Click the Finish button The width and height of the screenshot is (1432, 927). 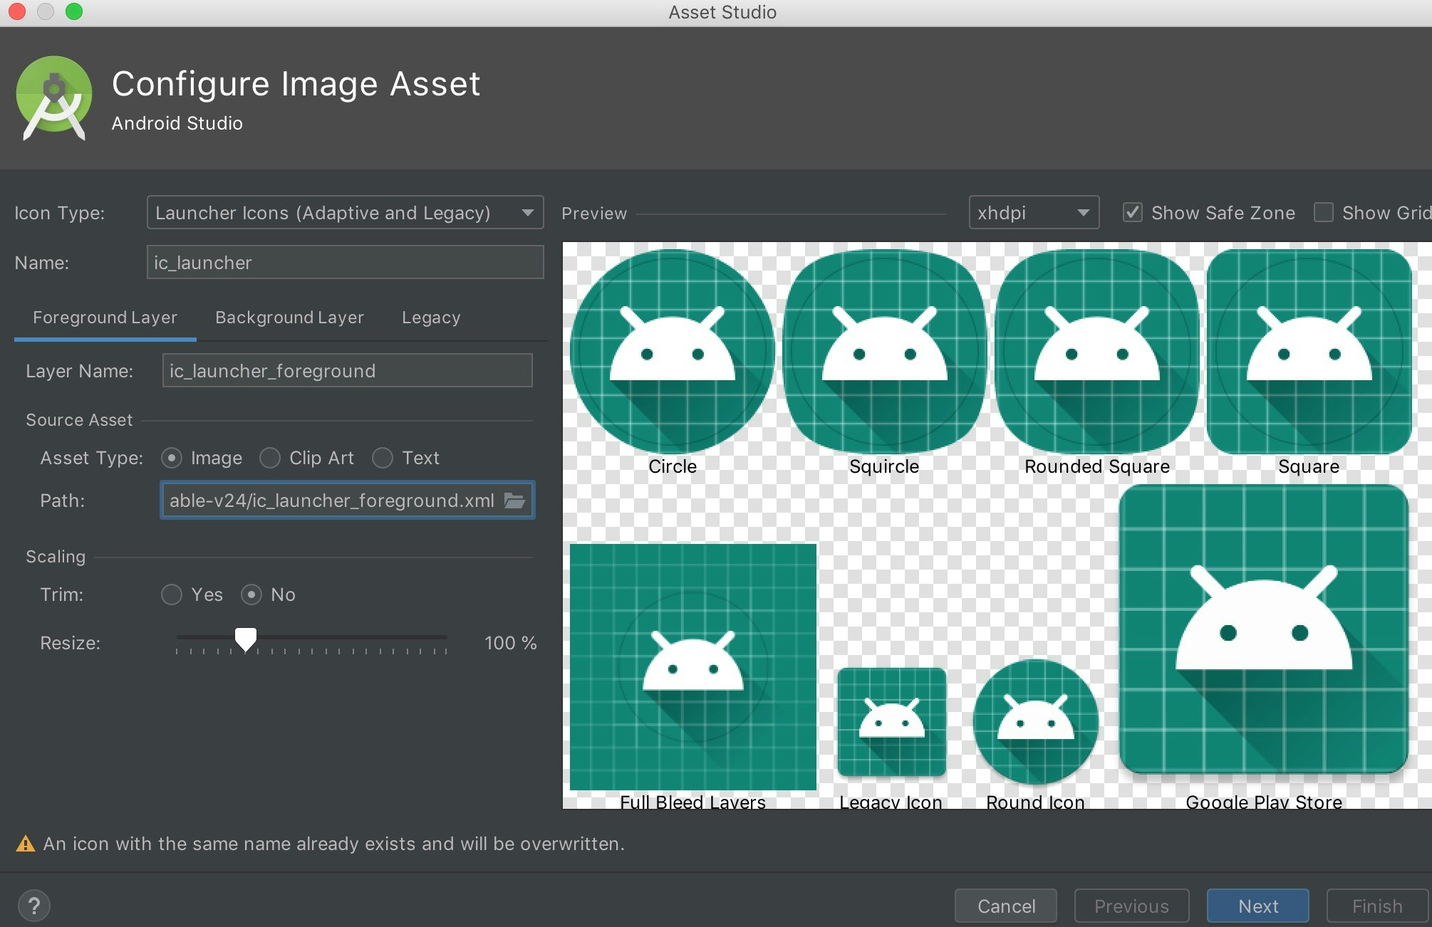click(1377, 906)
